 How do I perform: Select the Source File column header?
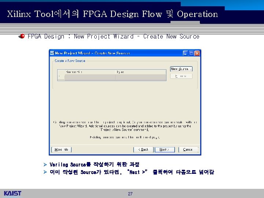pos(90,72)
